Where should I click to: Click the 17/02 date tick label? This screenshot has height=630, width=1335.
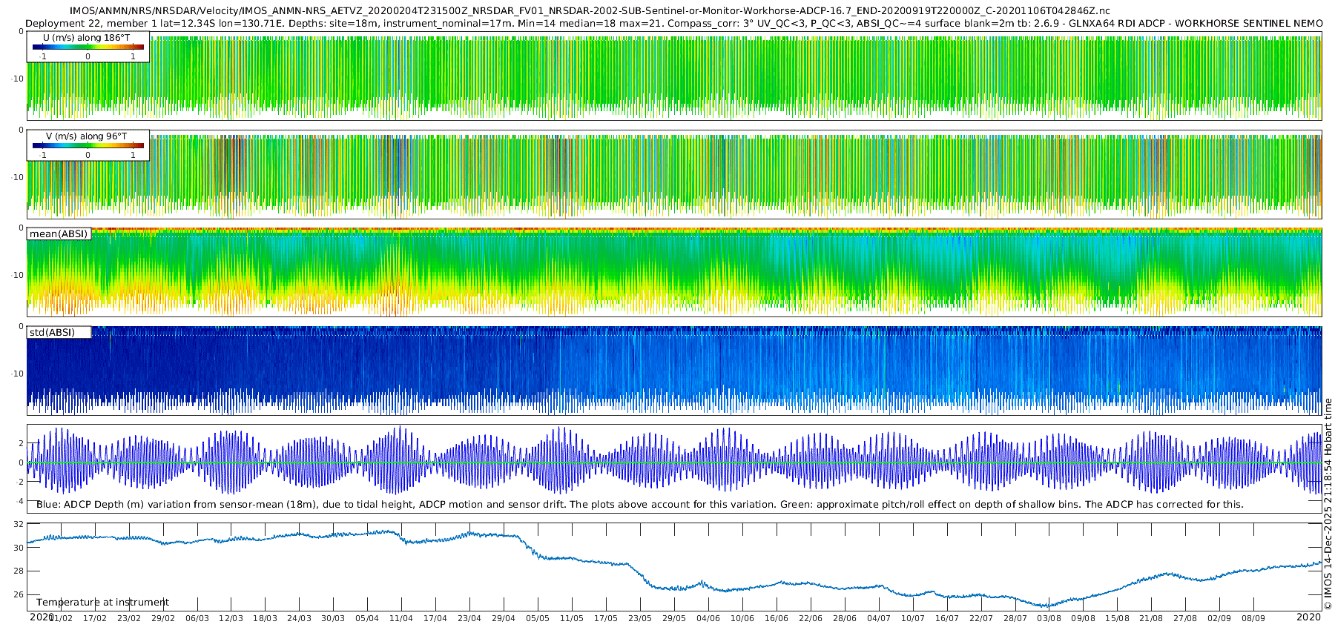95,618
